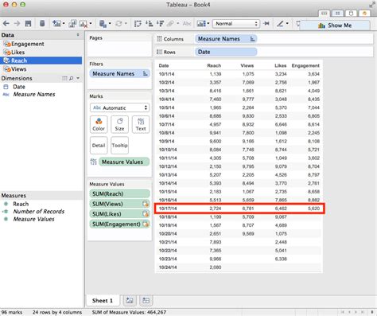Click the search icon in the Dimensions header
This screenshot has width=377, height=316.
tap(71, 78)
